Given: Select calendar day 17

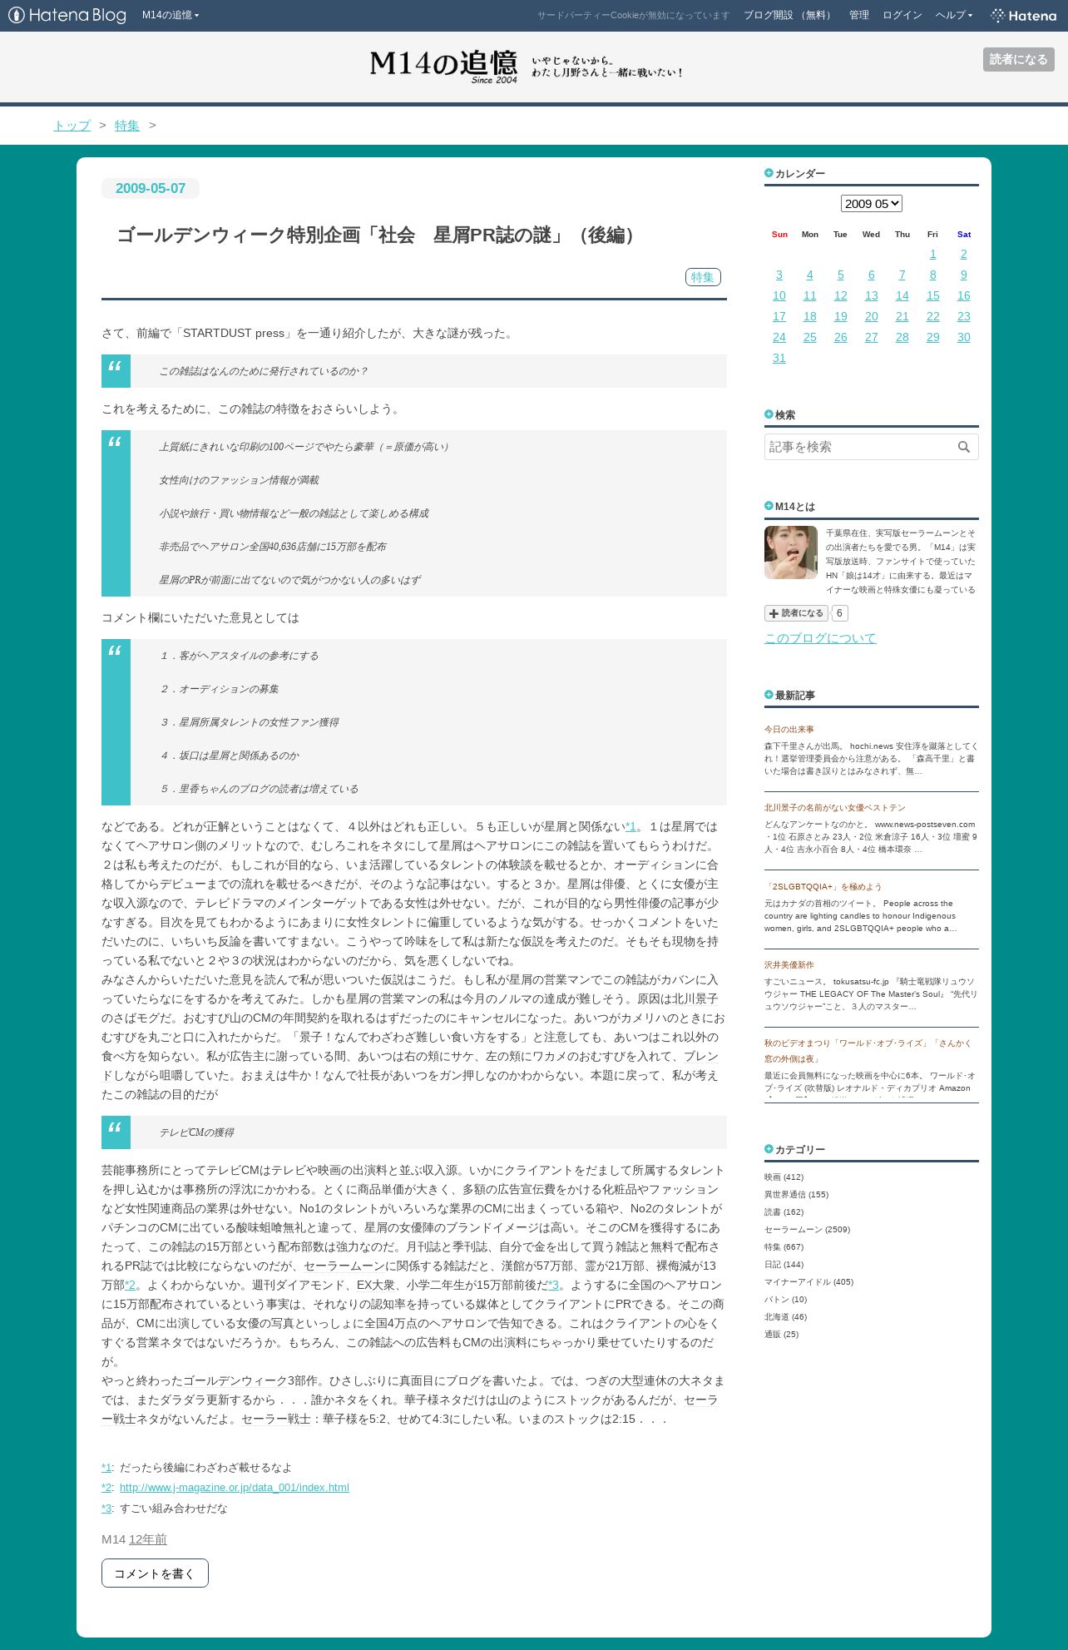Looking at the screenshot, I should click(779, 316).
